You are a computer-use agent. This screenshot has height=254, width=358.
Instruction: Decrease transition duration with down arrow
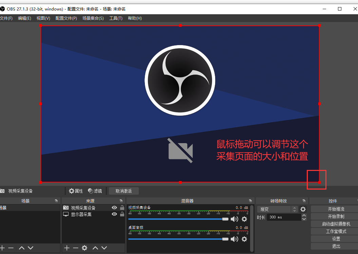tap(304, 219)
